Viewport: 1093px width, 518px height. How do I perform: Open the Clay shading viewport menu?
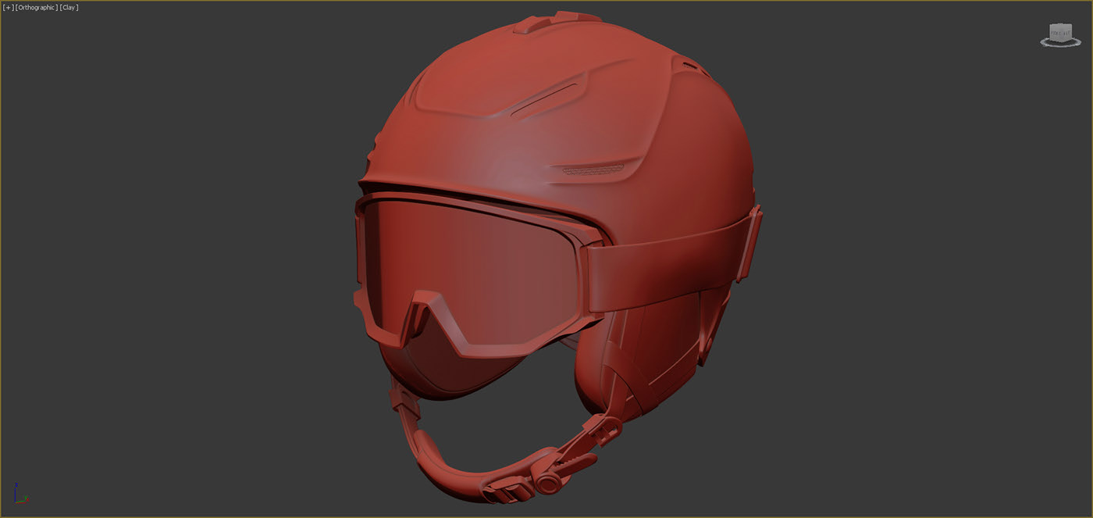pos(68,7)
